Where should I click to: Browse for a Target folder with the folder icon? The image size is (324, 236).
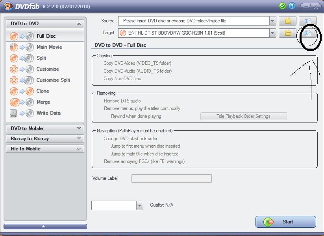pyautogui.click(x=288, y=33)
